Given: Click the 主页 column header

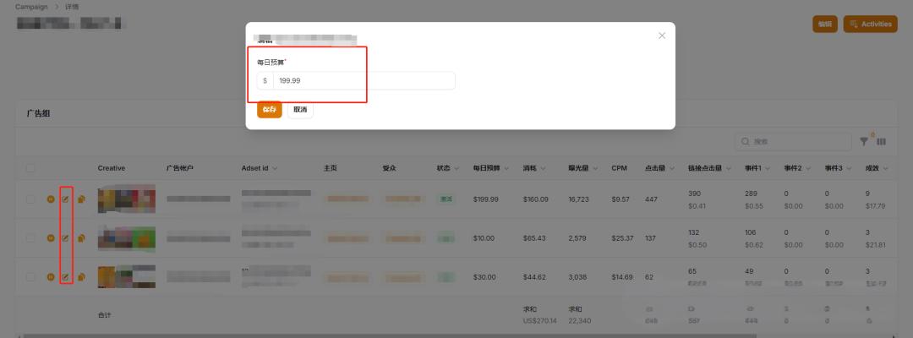Looking at the screenshot, I should 331,168.
